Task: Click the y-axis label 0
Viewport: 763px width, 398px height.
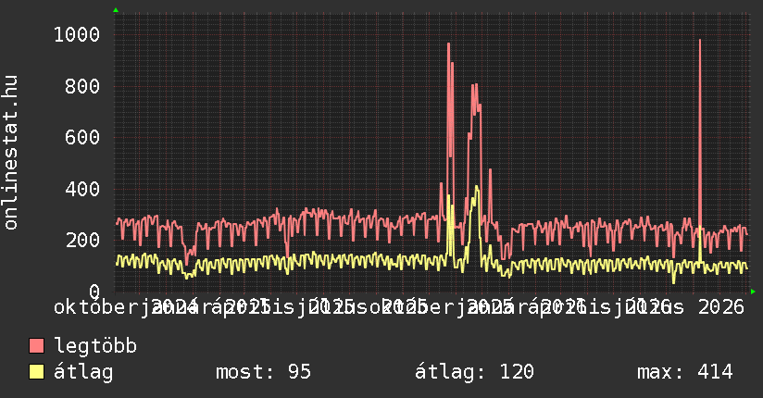Action: 94,292
